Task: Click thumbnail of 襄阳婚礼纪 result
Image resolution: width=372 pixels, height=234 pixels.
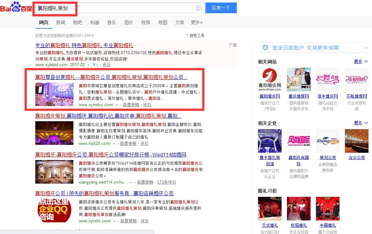Action: click(x=54, y=133)
